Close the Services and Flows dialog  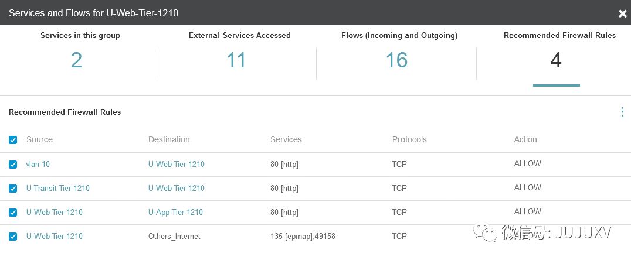622,13
